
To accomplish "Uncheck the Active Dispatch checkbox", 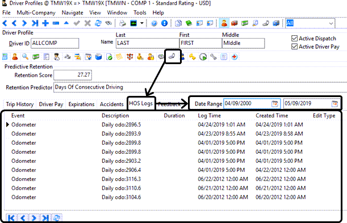I will 294,39.
